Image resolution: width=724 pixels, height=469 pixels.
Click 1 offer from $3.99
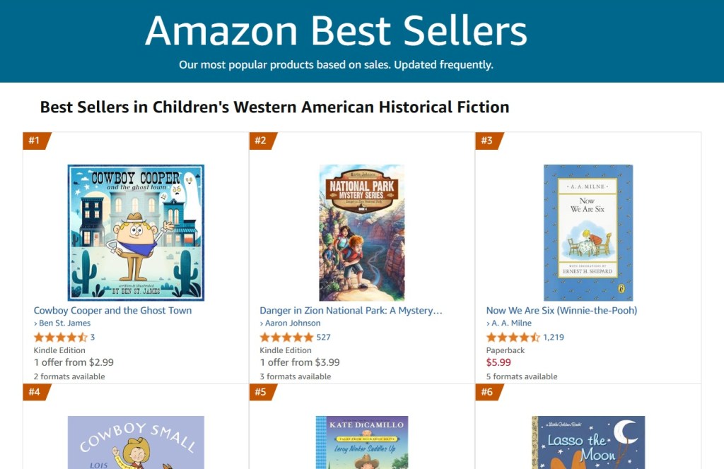pyautogui.click(x=300, y=362)
